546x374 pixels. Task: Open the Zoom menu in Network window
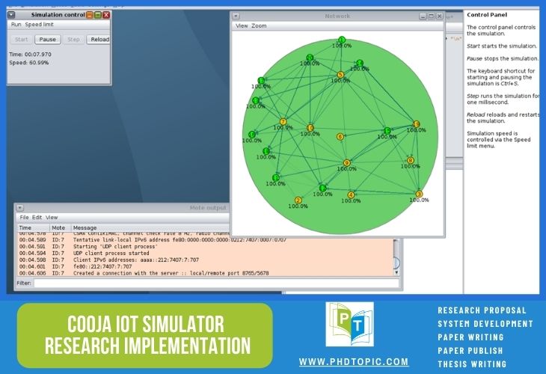click(x=259, y=25)
